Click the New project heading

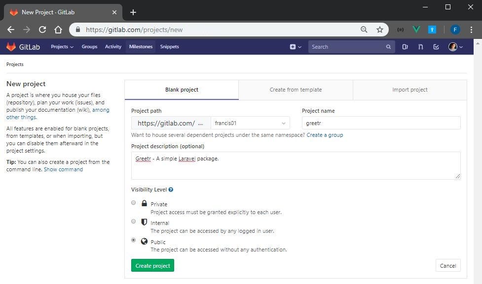26,84
